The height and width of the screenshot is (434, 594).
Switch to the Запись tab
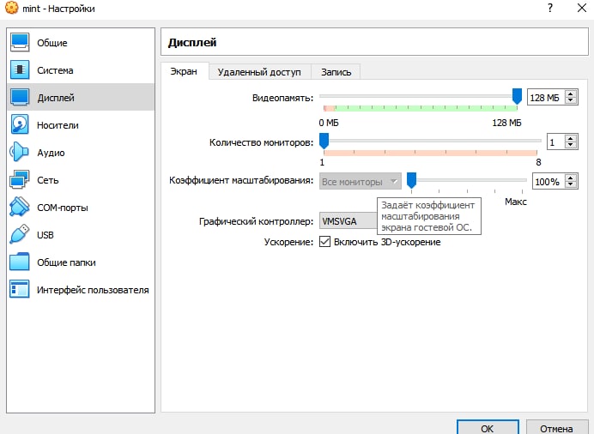point(336,72)
